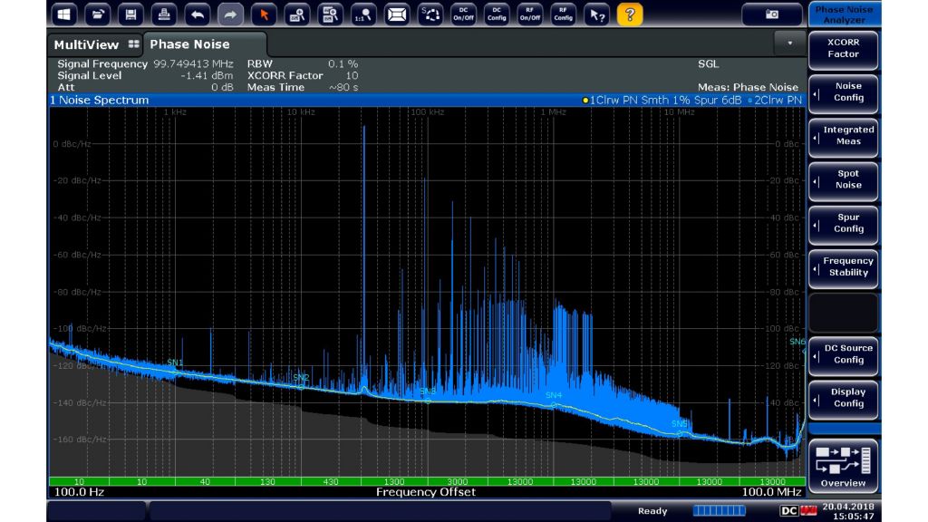Select the Phase Noise tab
928x522 pixels.
click(205, 44)
